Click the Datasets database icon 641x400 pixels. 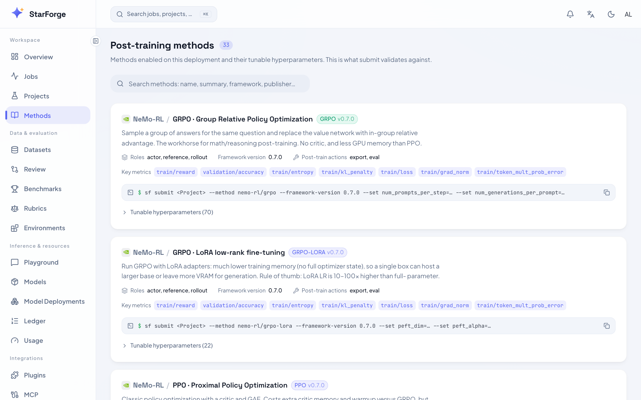(15, 150)
